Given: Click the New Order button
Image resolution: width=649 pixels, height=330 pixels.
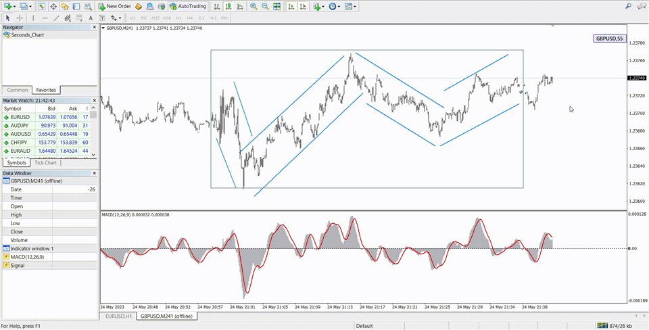Looking at the screenshot, I should [114, 6].
